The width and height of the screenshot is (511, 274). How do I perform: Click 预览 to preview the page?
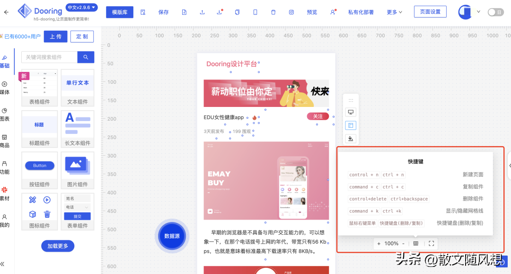pos(312,12)
